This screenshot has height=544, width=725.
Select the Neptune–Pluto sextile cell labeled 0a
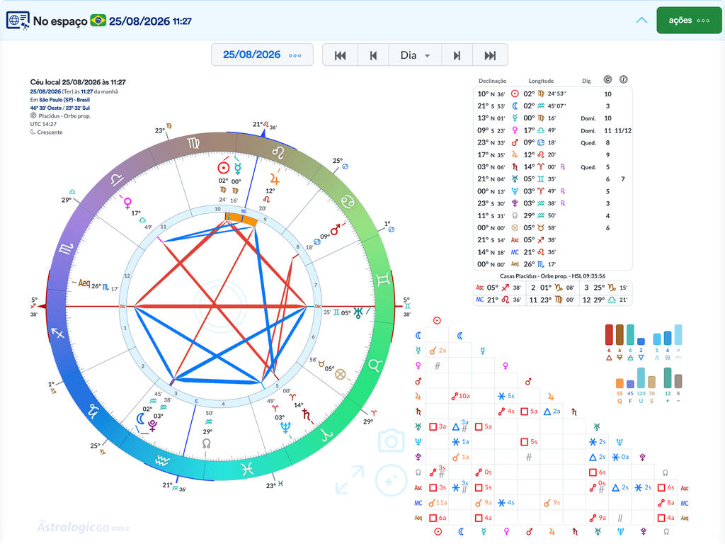click(620, 457)
